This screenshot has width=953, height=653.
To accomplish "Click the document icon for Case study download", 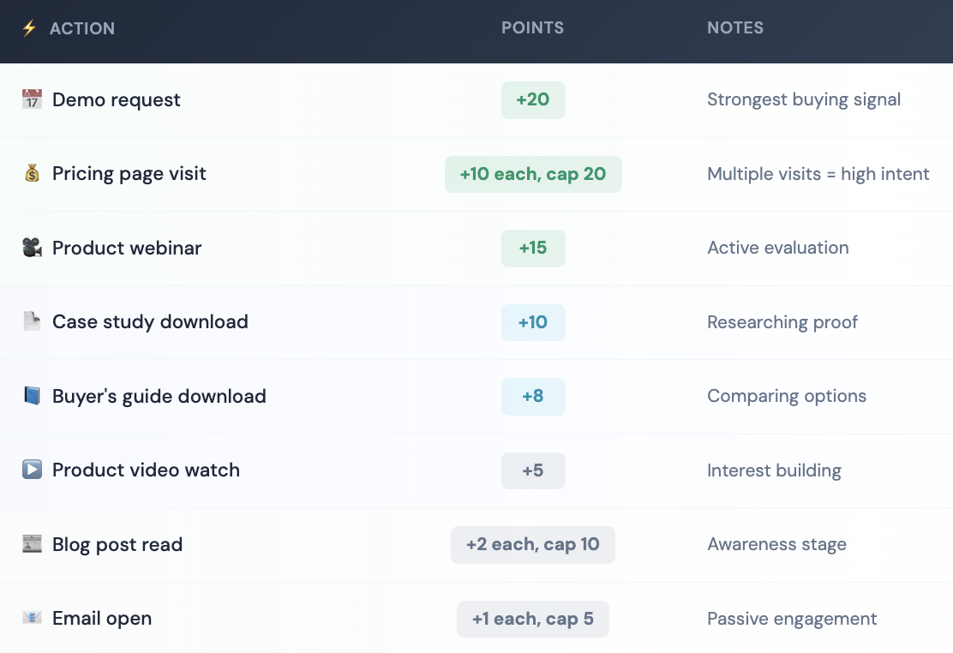I will (31, 322).
